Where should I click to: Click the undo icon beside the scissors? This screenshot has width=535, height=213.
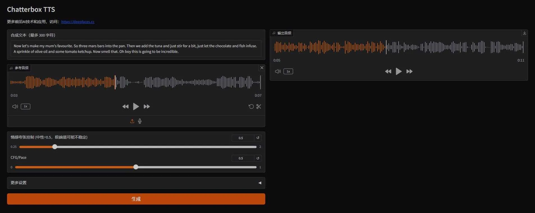[x=251, y=107]
